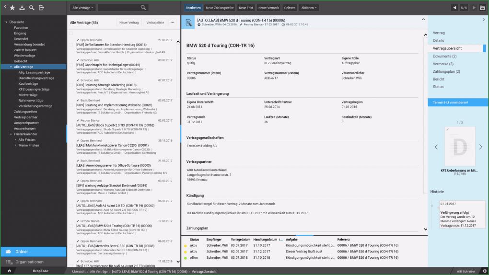Tick the checkbox for Gapelstapler für Hochregallager
Image resolution: width=489 pixels, height=275 pixels.
click(x=71, y=65)
